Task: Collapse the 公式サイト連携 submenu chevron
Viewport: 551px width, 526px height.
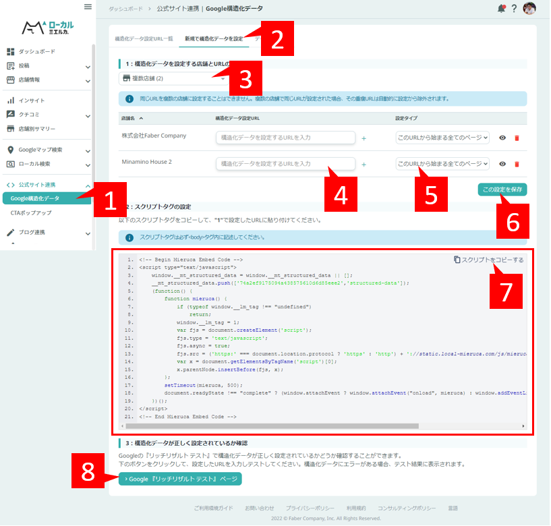Action: (88, 186)
